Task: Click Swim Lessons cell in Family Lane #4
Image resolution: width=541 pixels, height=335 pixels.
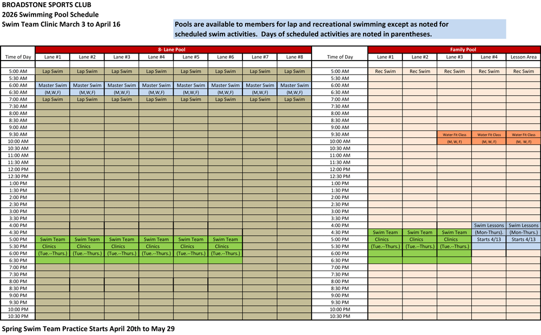Action: point(489,225)
